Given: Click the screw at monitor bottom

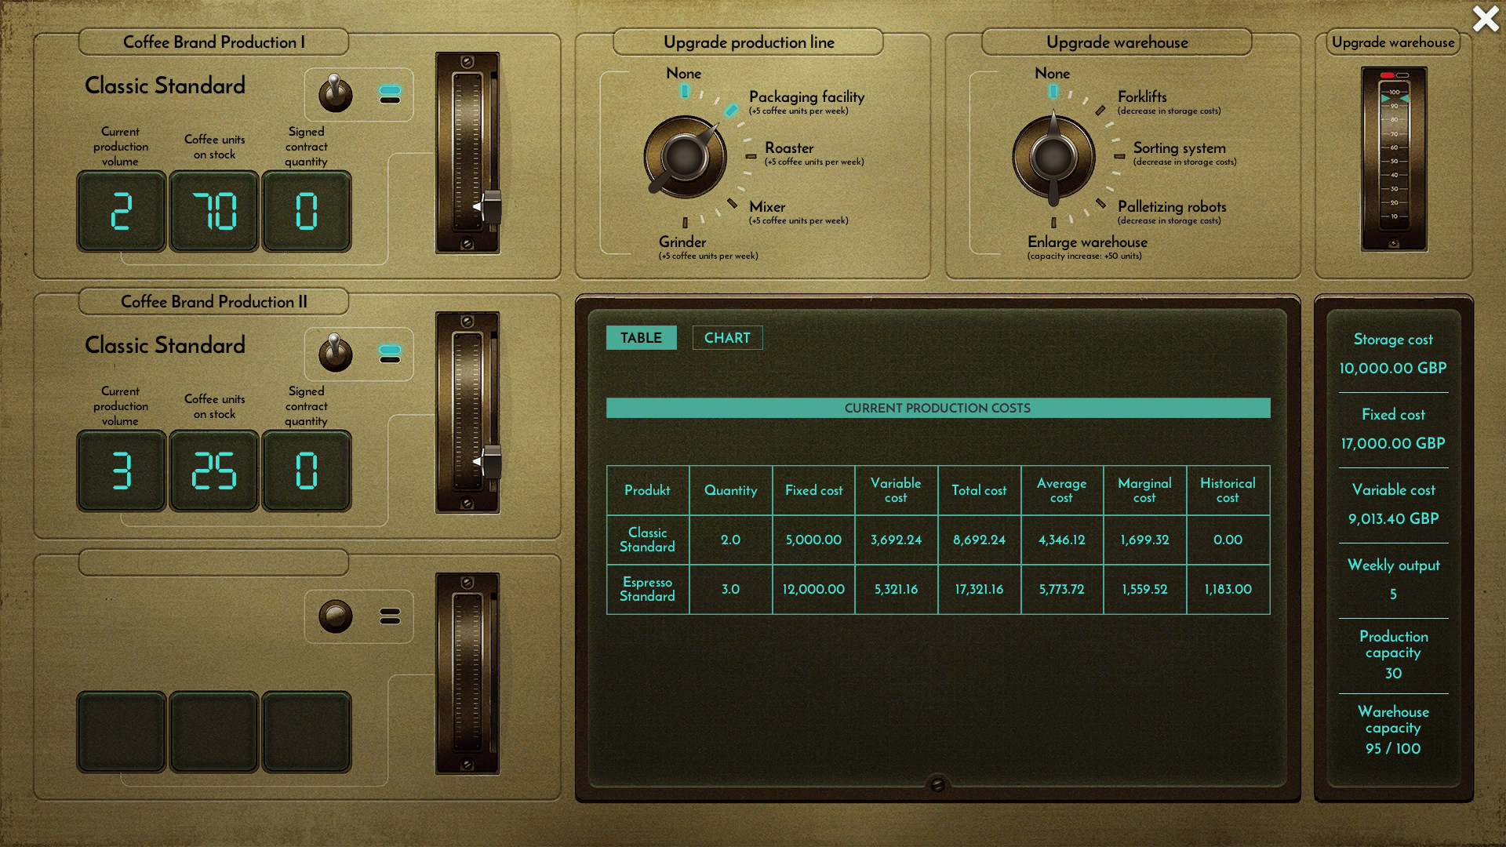Looking at the screenshot, I should pos(937,784).
